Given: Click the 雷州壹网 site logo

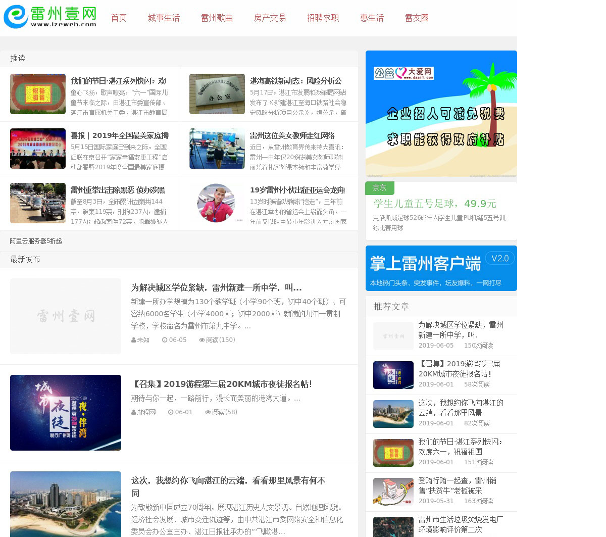Looking at the screenshot, I should [x=50, y=17].
